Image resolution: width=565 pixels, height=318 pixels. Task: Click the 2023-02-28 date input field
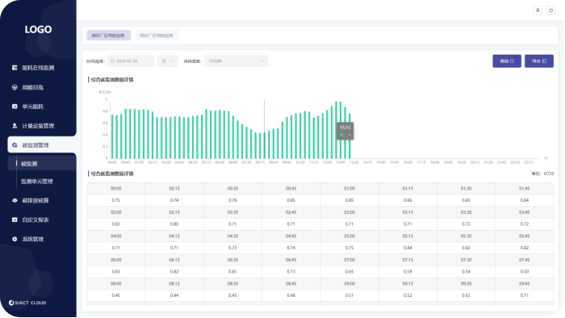pos(131,61)
